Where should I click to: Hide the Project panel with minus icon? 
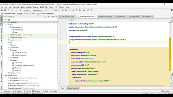(x=56, y=17)
